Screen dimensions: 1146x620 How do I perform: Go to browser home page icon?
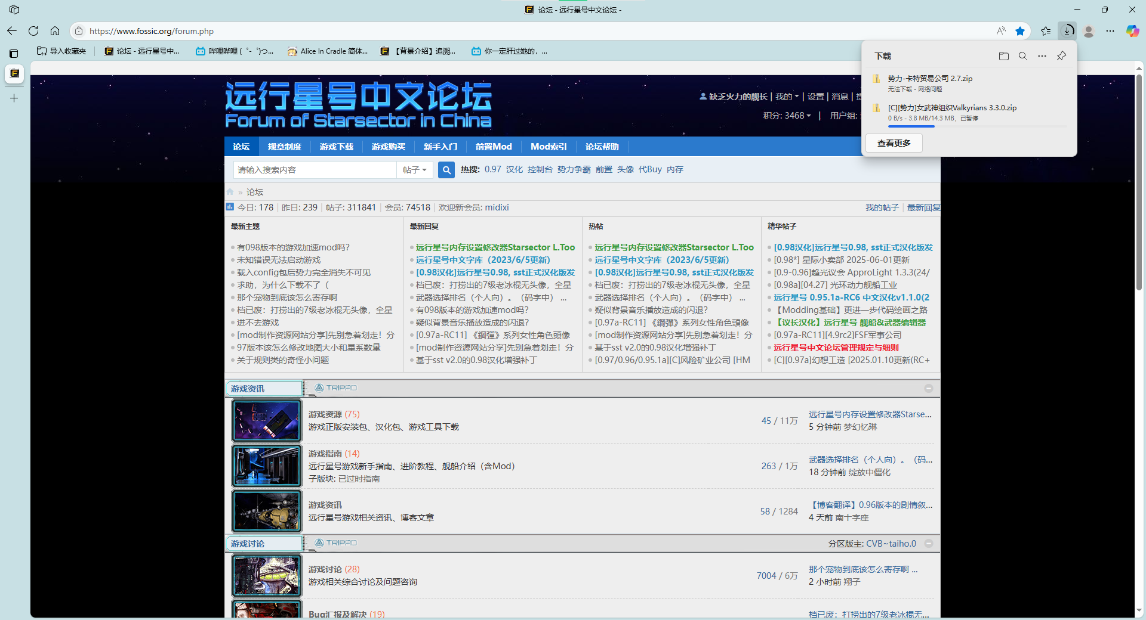pyautogui.click(x=55, y=31)
